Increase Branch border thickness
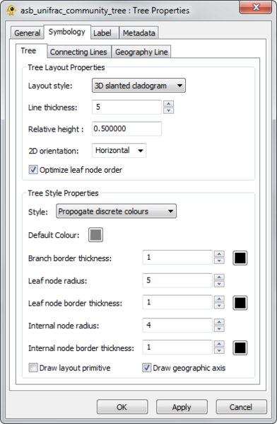The height and width of the screenshot is (424, 277). pos(219,254)
